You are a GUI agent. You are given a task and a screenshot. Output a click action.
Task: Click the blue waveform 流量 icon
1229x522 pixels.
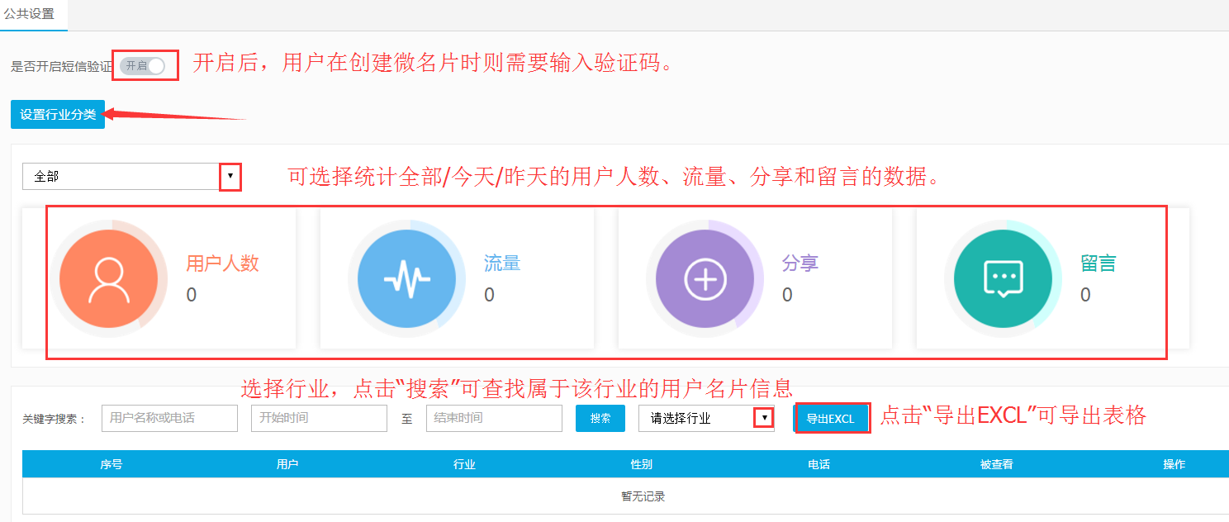(408, 278)
